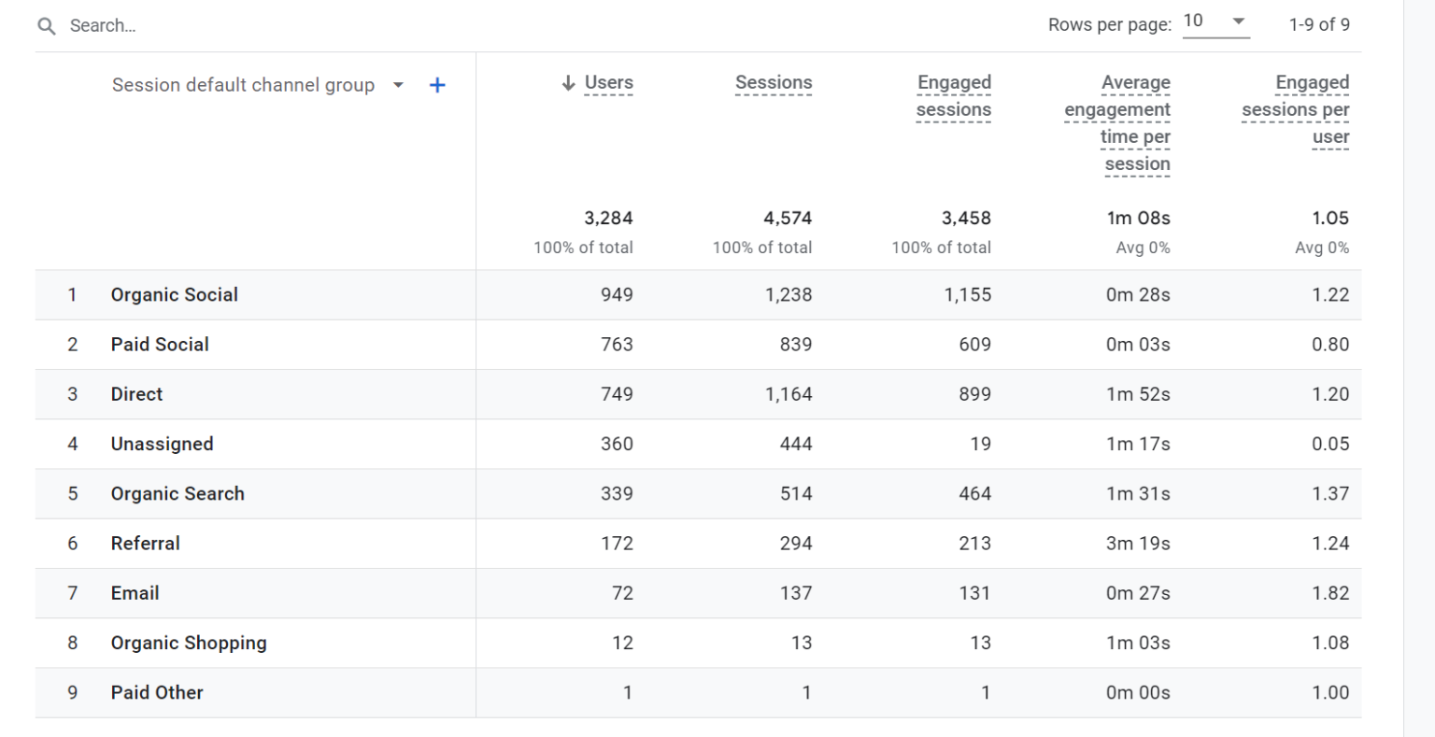Click Unassigned users value 360
The image size is (1435, 737).
(x=617, y=444)
